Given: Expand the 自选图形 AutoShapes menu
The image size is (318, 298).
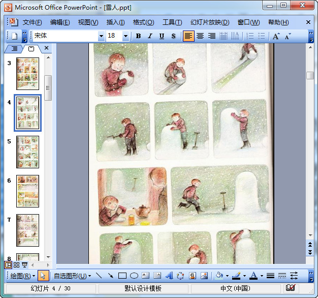Looking at the screenshot, I should click(x=72, y=276).
